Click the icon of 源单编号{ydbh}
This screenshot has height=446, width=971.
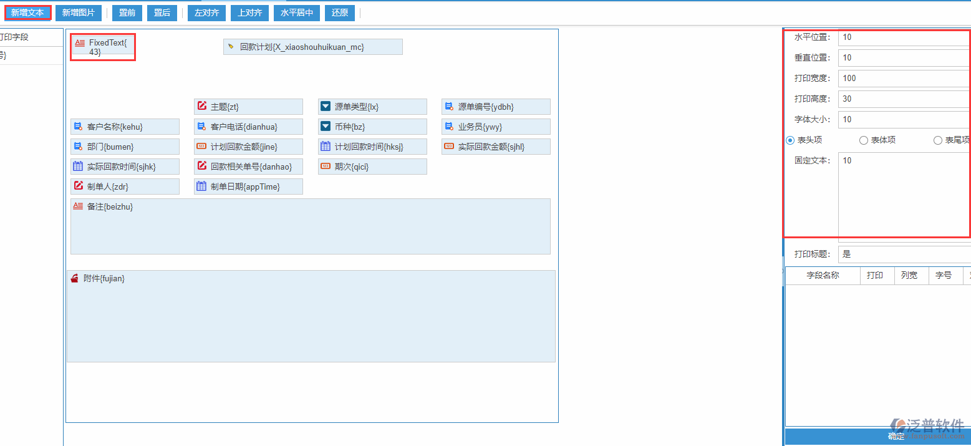coord(449,107)
